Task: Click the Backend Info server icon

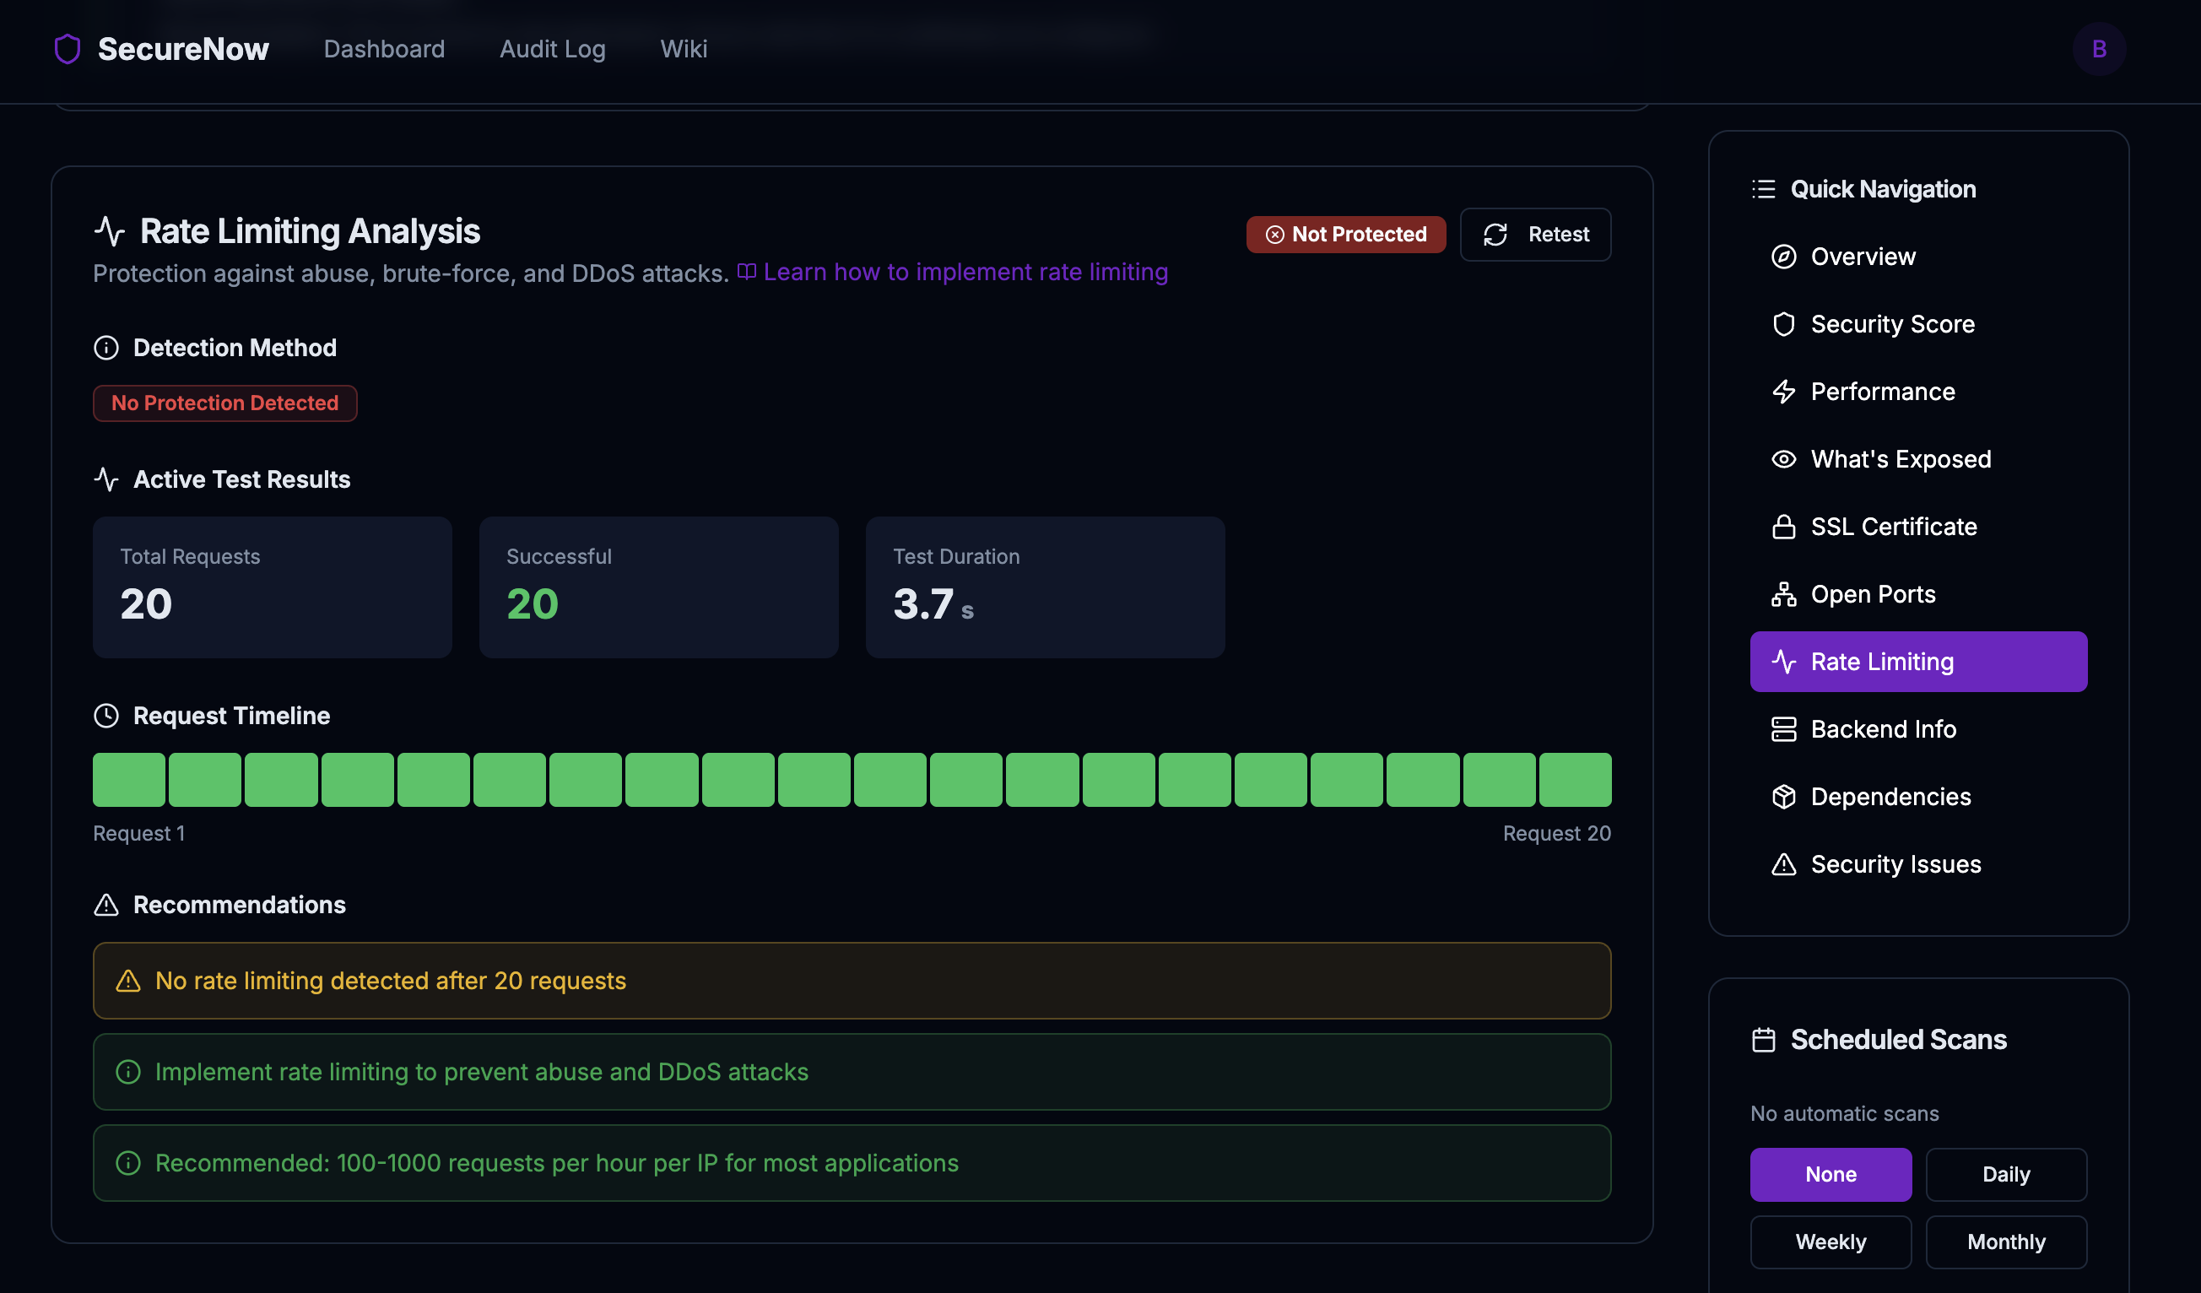Action: point(1783,729)
